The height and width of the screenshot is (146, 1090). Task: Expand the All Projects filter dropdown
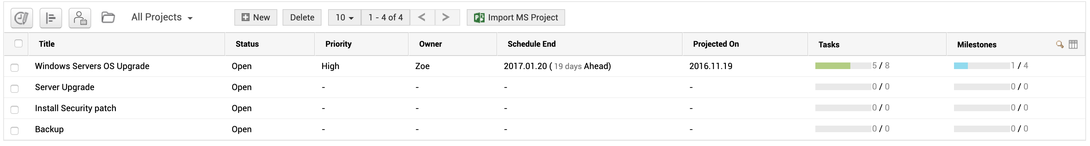[x=162, y=17]
